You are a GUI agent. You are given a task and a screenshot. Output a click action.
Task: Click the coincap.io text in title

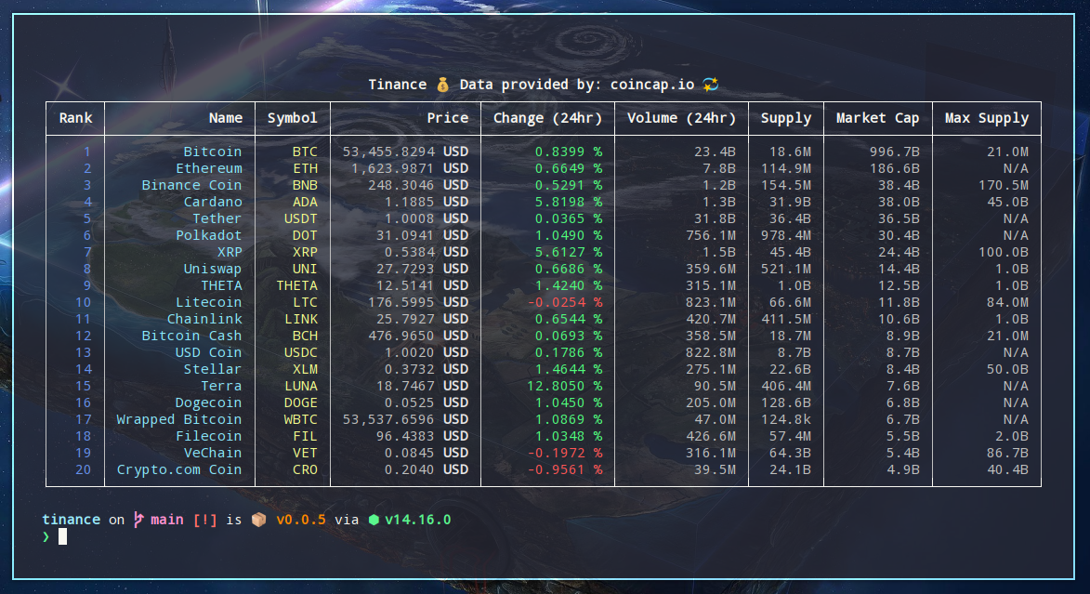click(652, 85)
